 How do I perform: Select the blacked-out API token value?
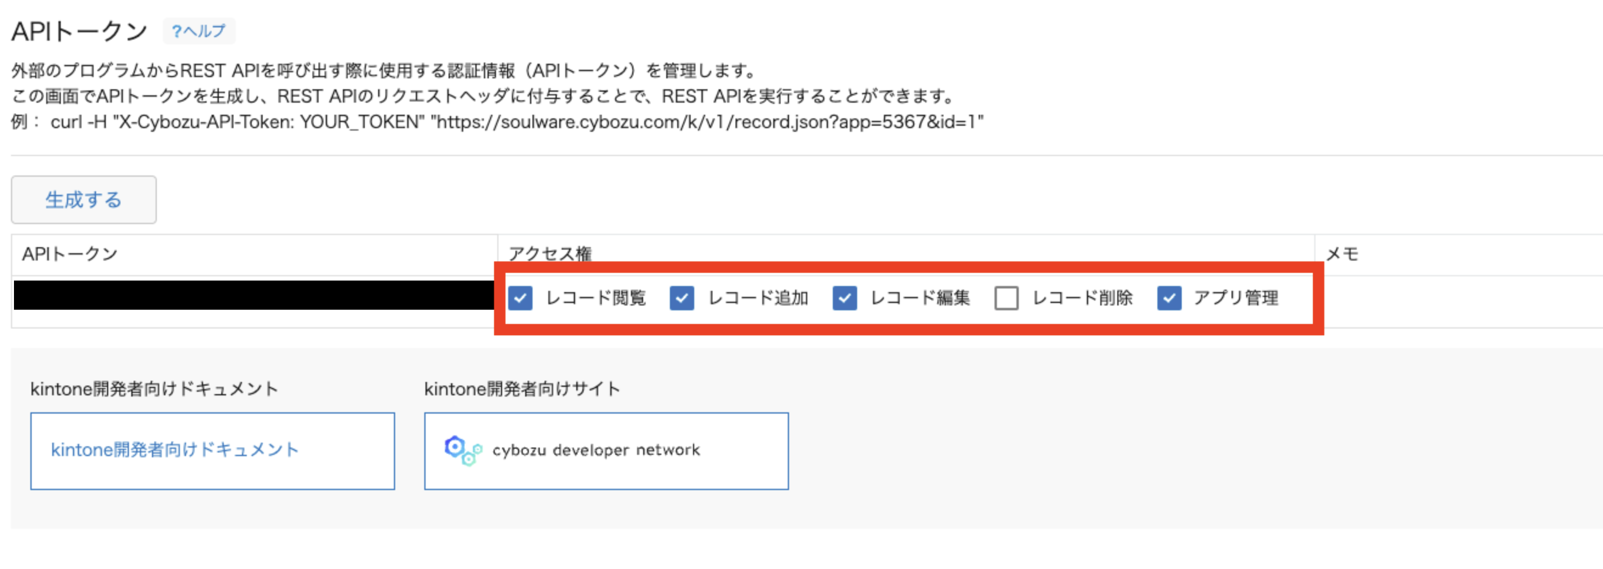click(x=249, y=295)
